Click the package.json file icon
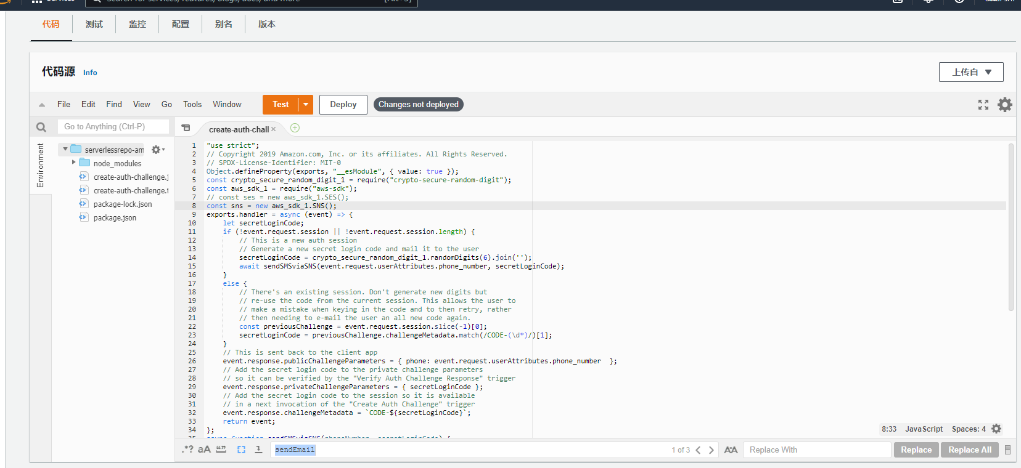1021x468 pixels. (x=83, y=217)
